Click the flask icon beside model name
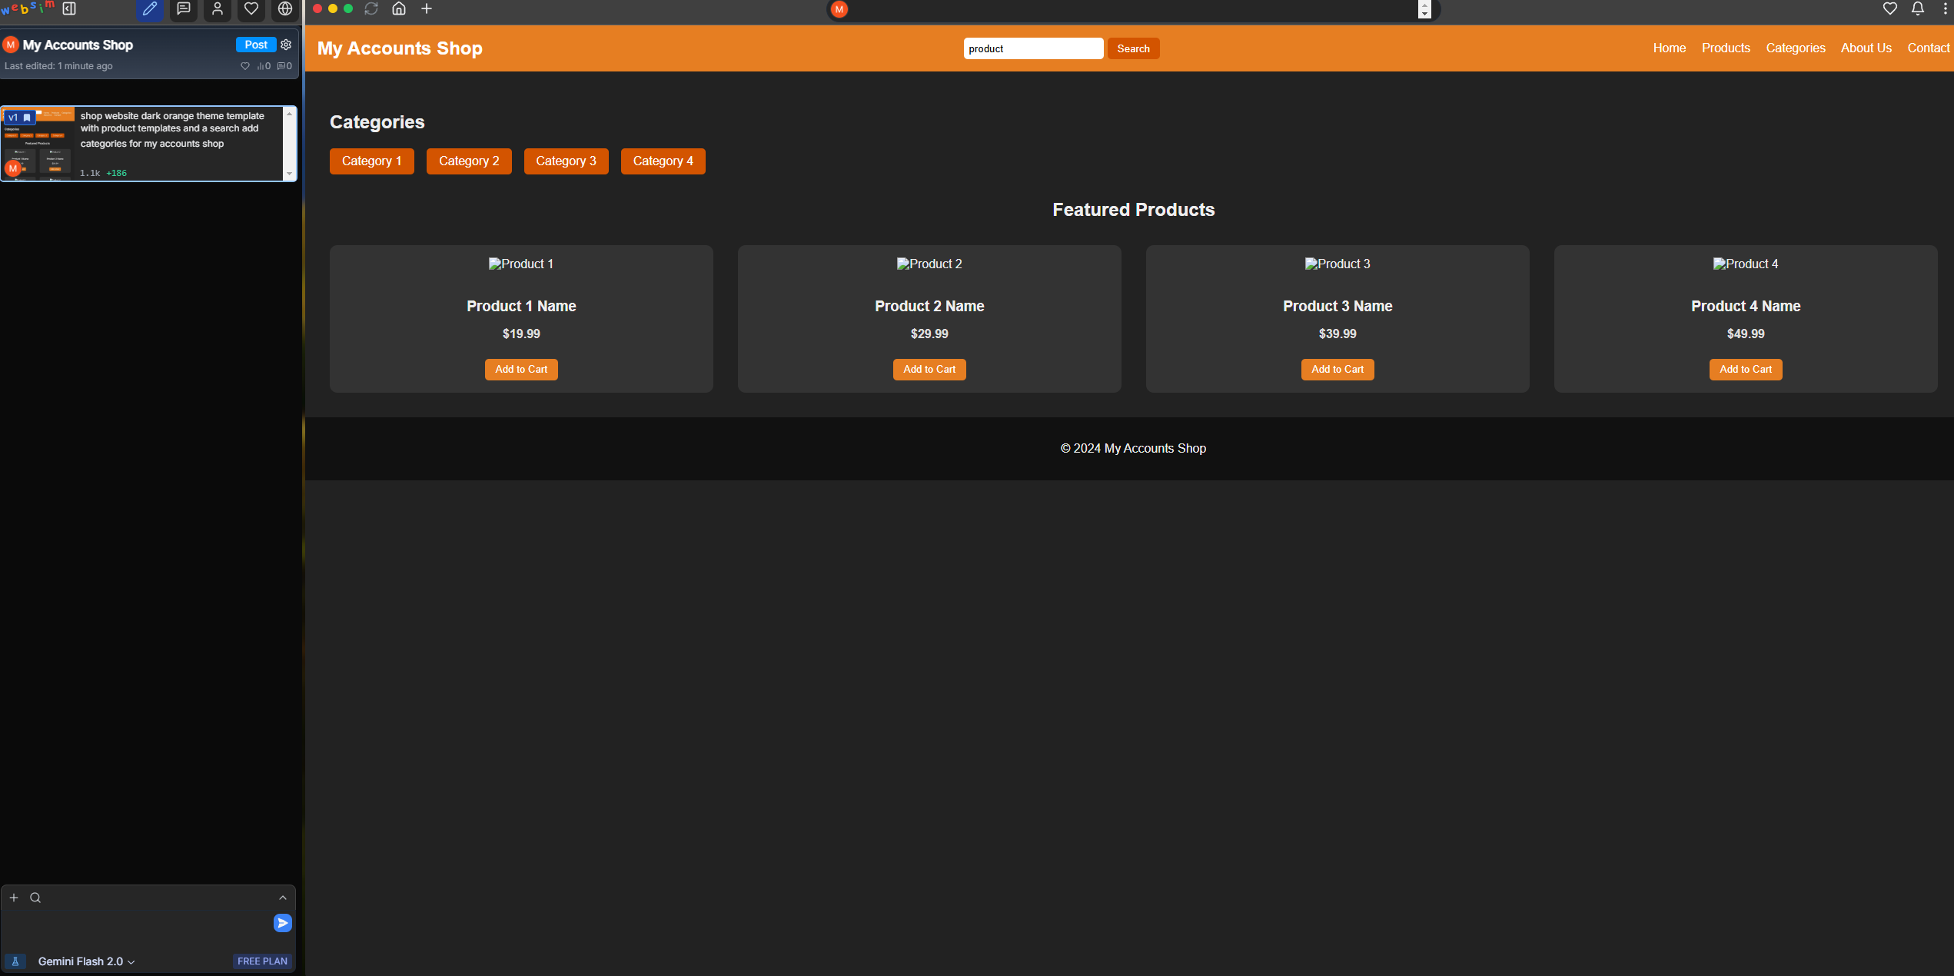Image resolution: width=1954 pixels, height=976 pixels. click(15, 961)
